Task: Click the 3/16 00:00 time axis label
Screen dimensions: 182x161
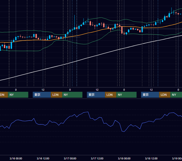Action: [16, 158]
